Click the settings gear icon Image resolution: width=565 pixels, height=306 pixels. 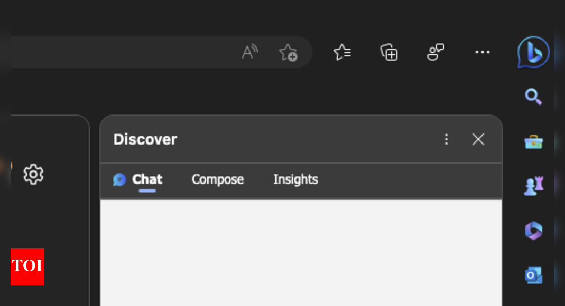(33, 174)
